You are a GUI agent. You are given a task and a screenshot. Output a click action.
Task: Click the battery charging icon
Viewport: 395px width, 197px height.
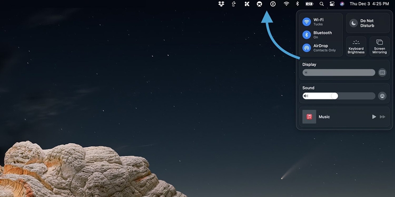click(x=309, y=4)
